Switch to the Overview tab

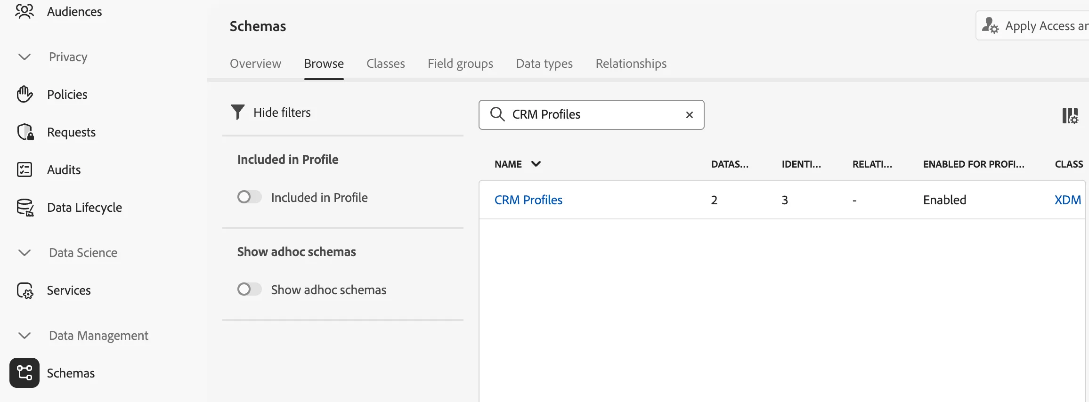point(255,64)
